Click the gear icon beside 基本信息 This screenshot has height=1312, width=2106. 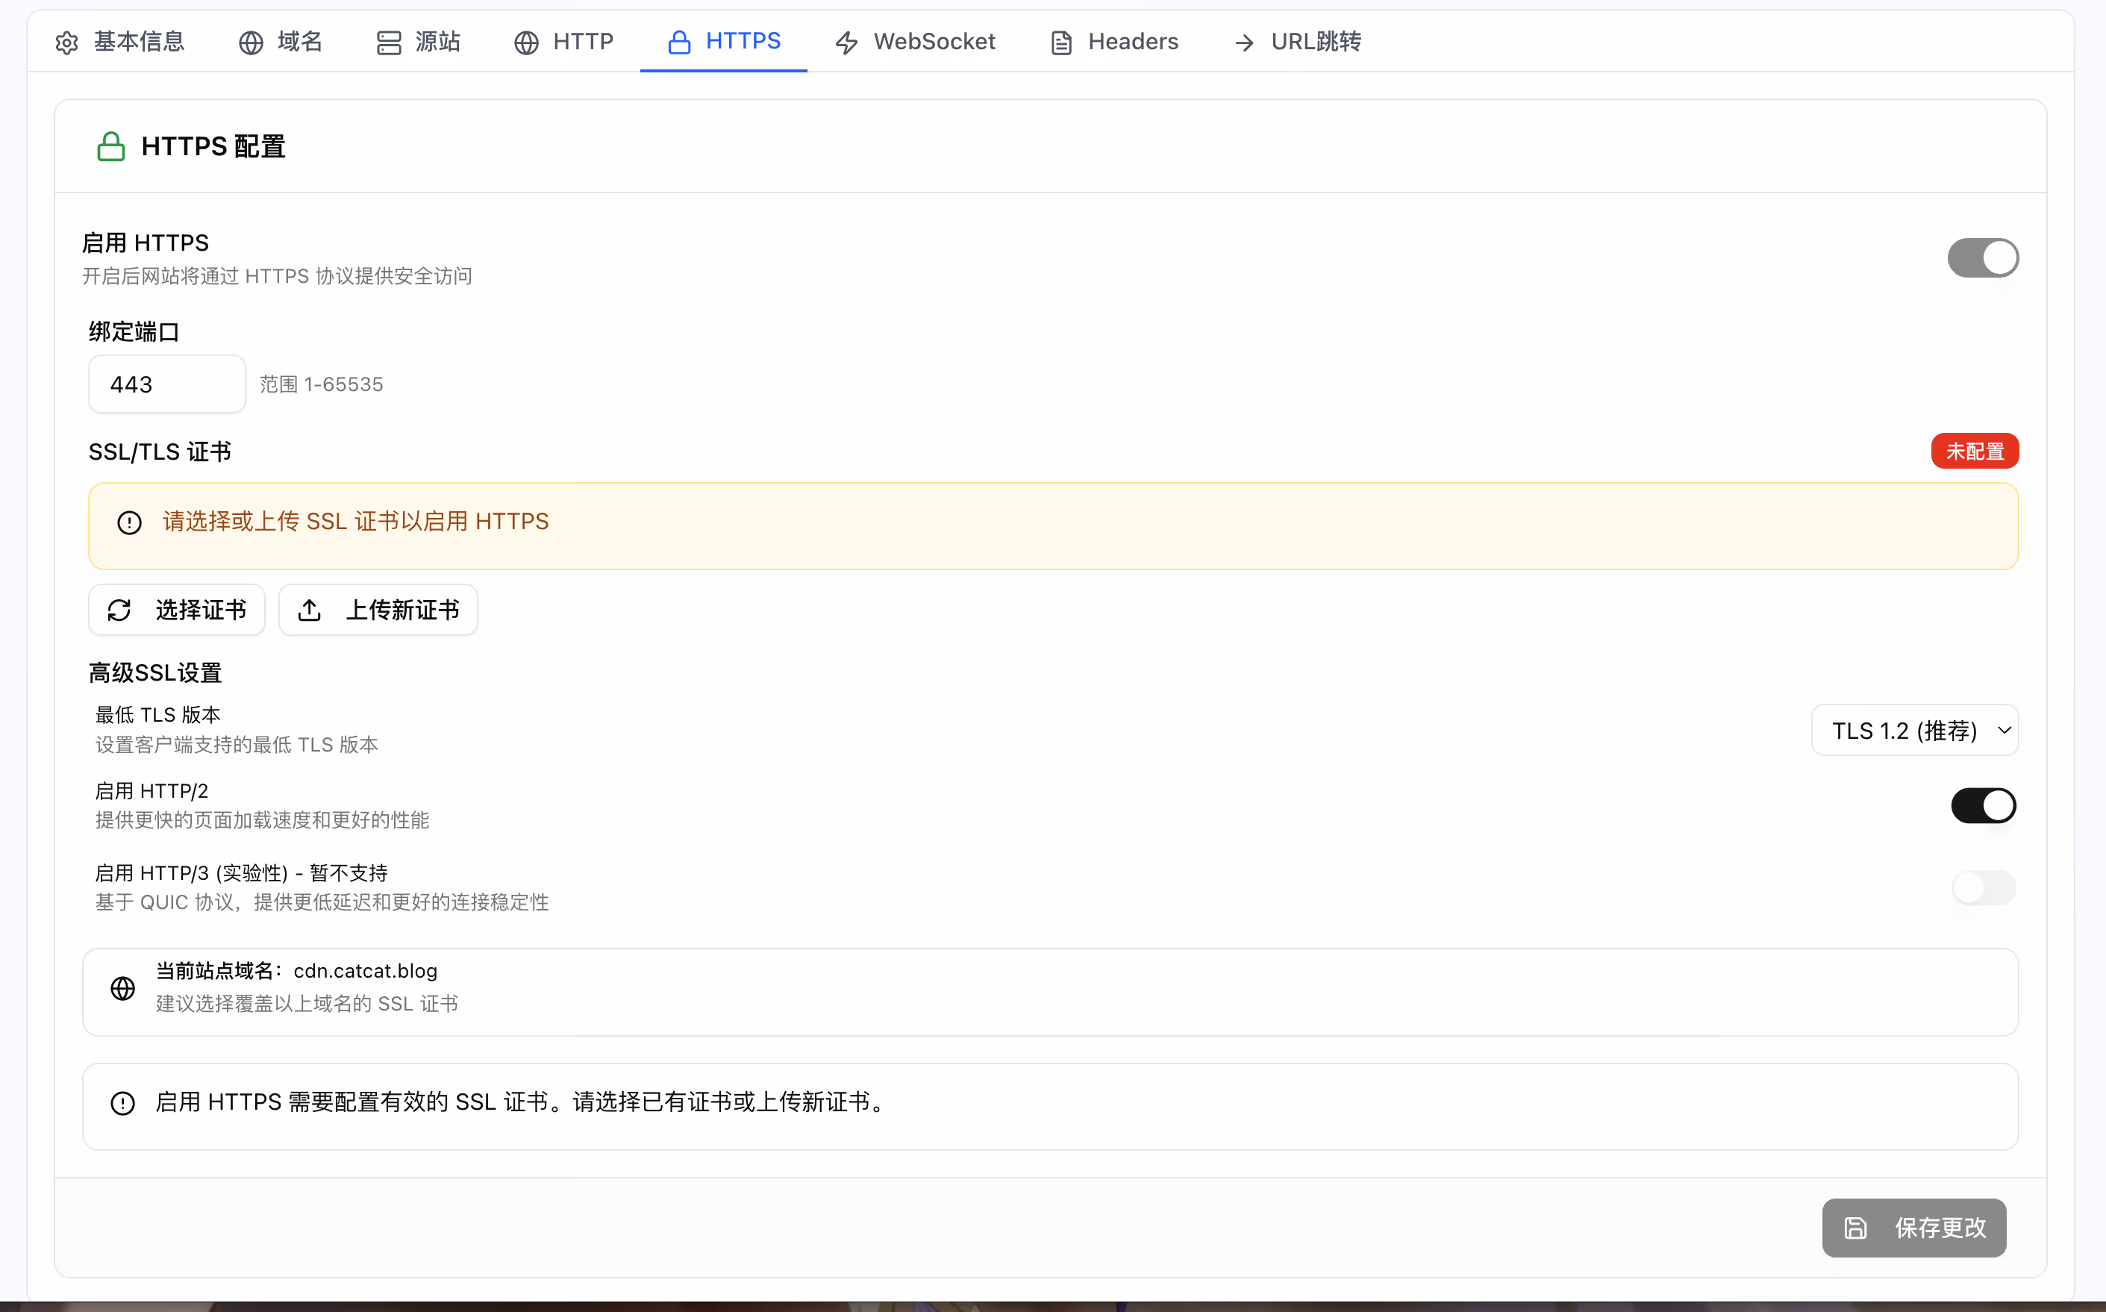point(67,43)
